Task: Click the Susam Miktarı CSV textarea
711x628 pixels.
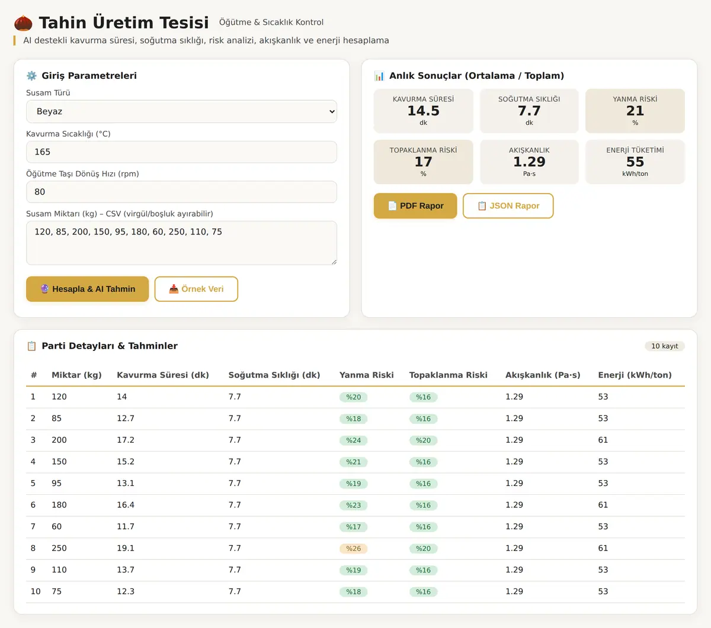Action: (x=181, y=243)
